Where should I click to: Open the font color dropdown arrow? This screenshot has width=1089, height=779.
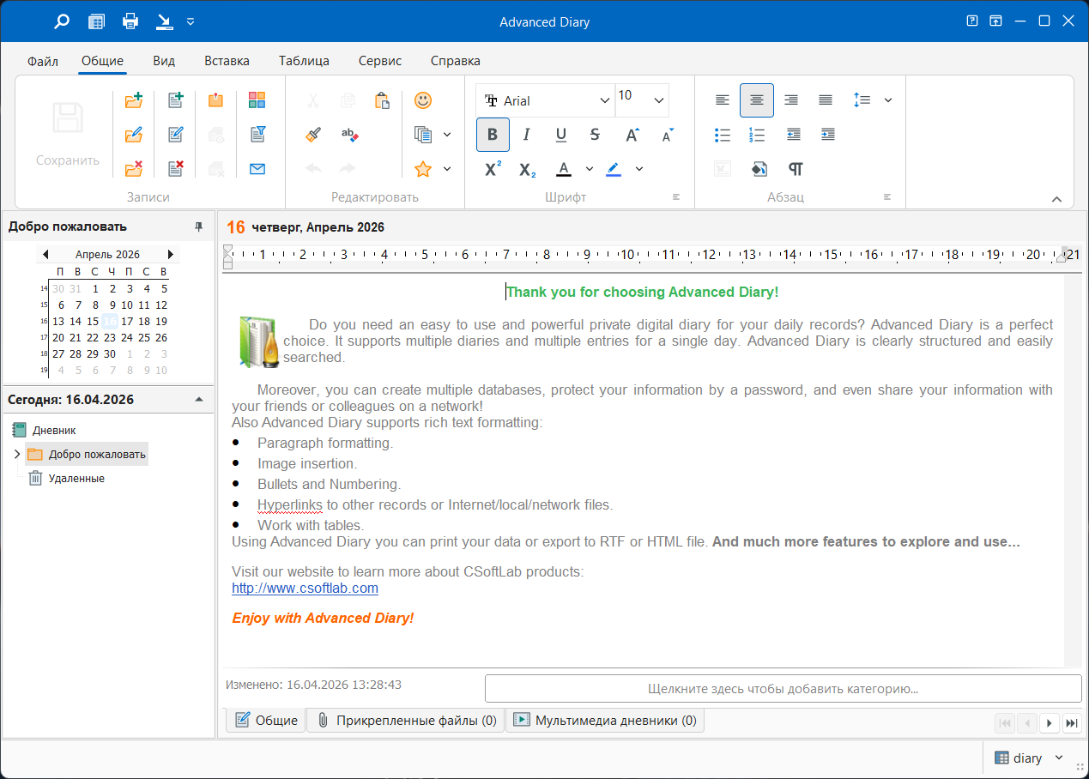pyautogui.click(x=590, y=169)
